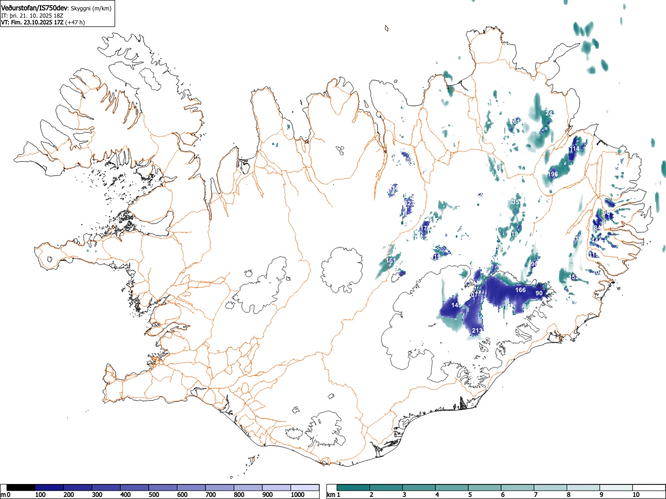The height and width of the screenshot is (499, 666).
Task: Click the '196' visibility value in northeast
Action: coord(553,174)
